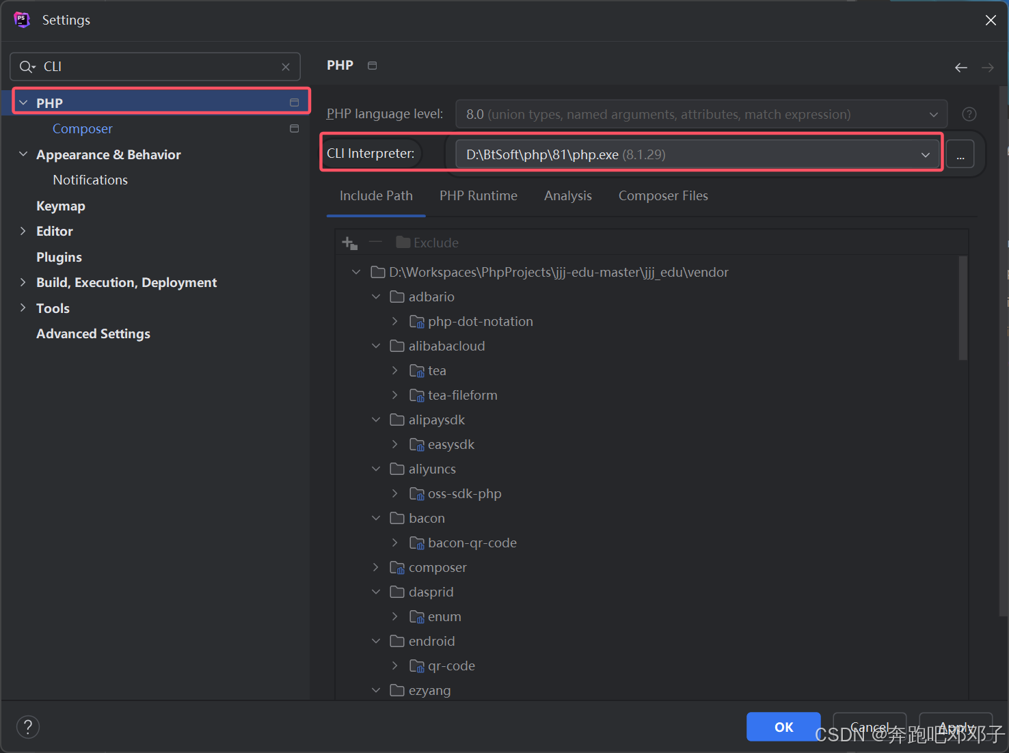Viewport: 1009px width, 753px height.
Task: Switch to the Analysis tab
Action: [568, 196]
